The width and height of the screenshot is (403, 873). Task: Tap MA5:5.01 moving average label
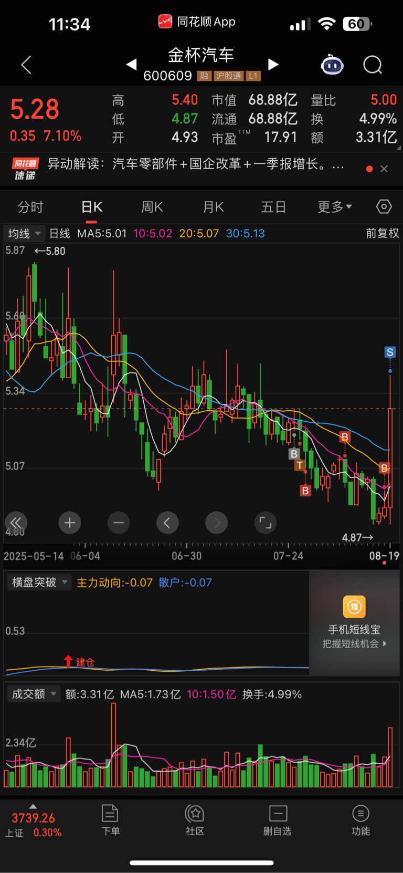[102, 233]
